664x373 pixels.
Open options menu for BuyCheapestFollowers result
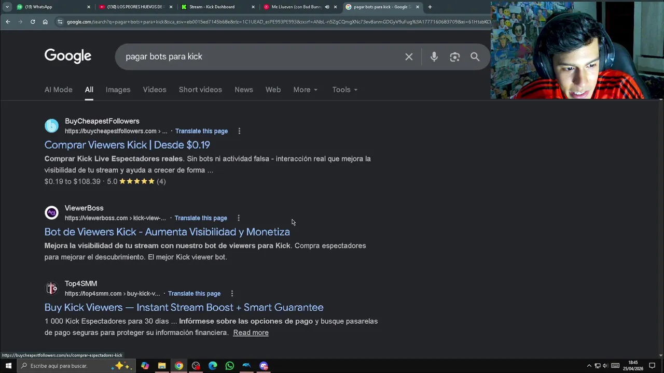pos(239,131)
